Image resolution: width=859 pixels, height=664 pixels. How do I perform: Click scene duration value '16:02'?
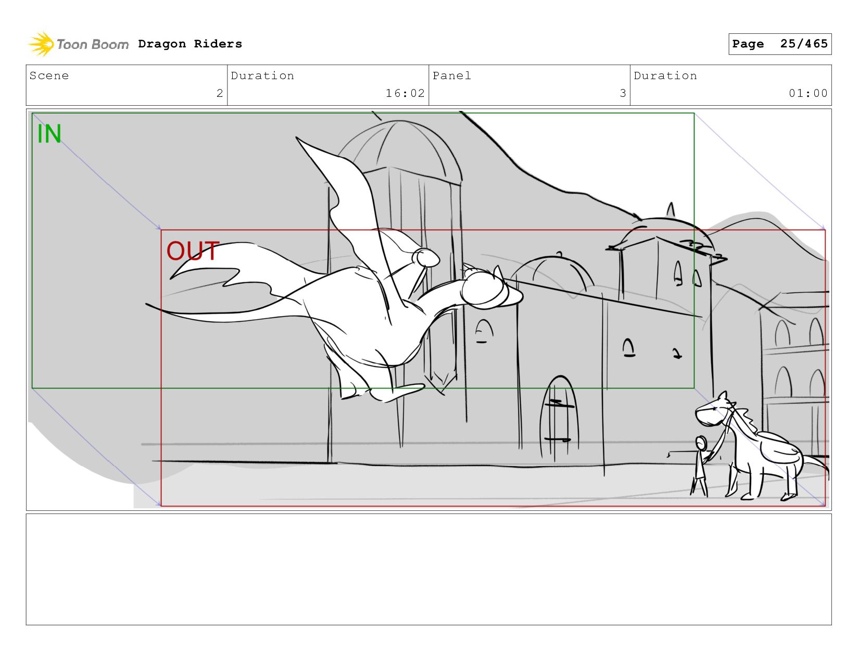(405, 93)
